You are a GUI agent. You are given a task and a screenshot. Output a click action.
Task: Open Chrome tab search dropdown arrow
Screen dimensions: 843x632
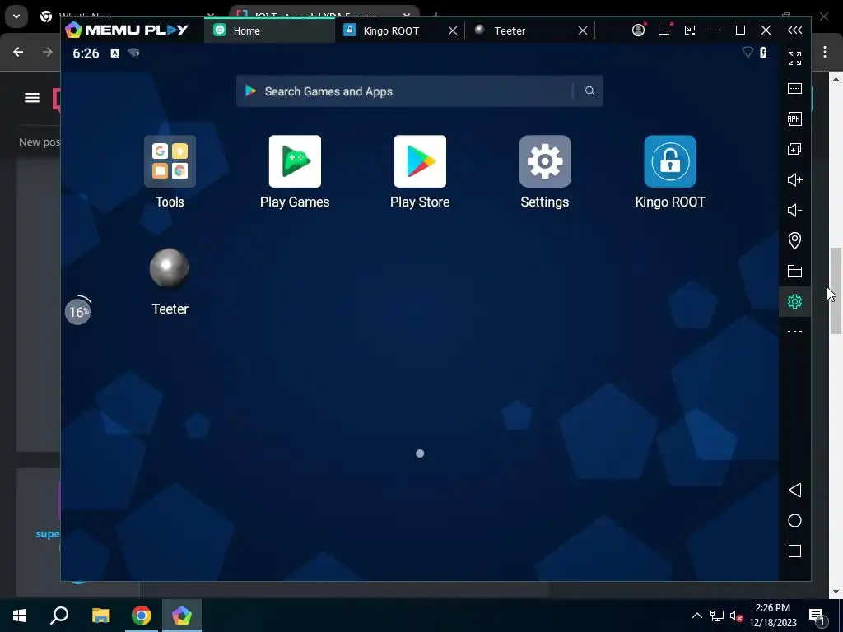[16, 16]
